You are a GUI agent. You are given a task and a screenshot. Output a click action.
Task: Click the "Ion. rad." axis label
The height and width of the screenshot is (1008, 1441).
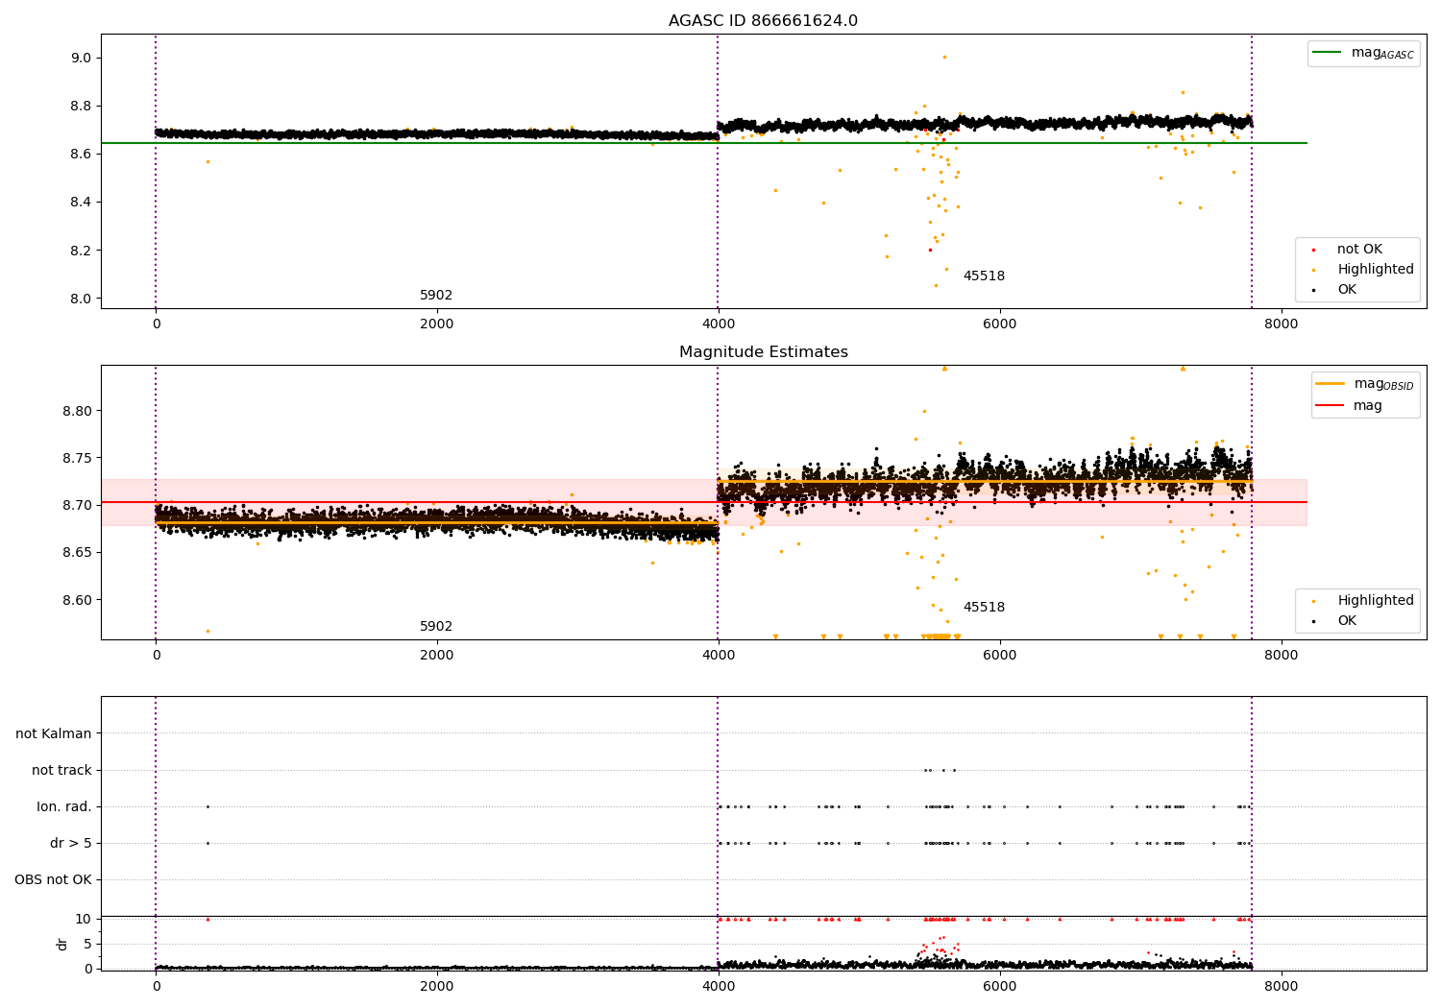(x=64, y=806)
